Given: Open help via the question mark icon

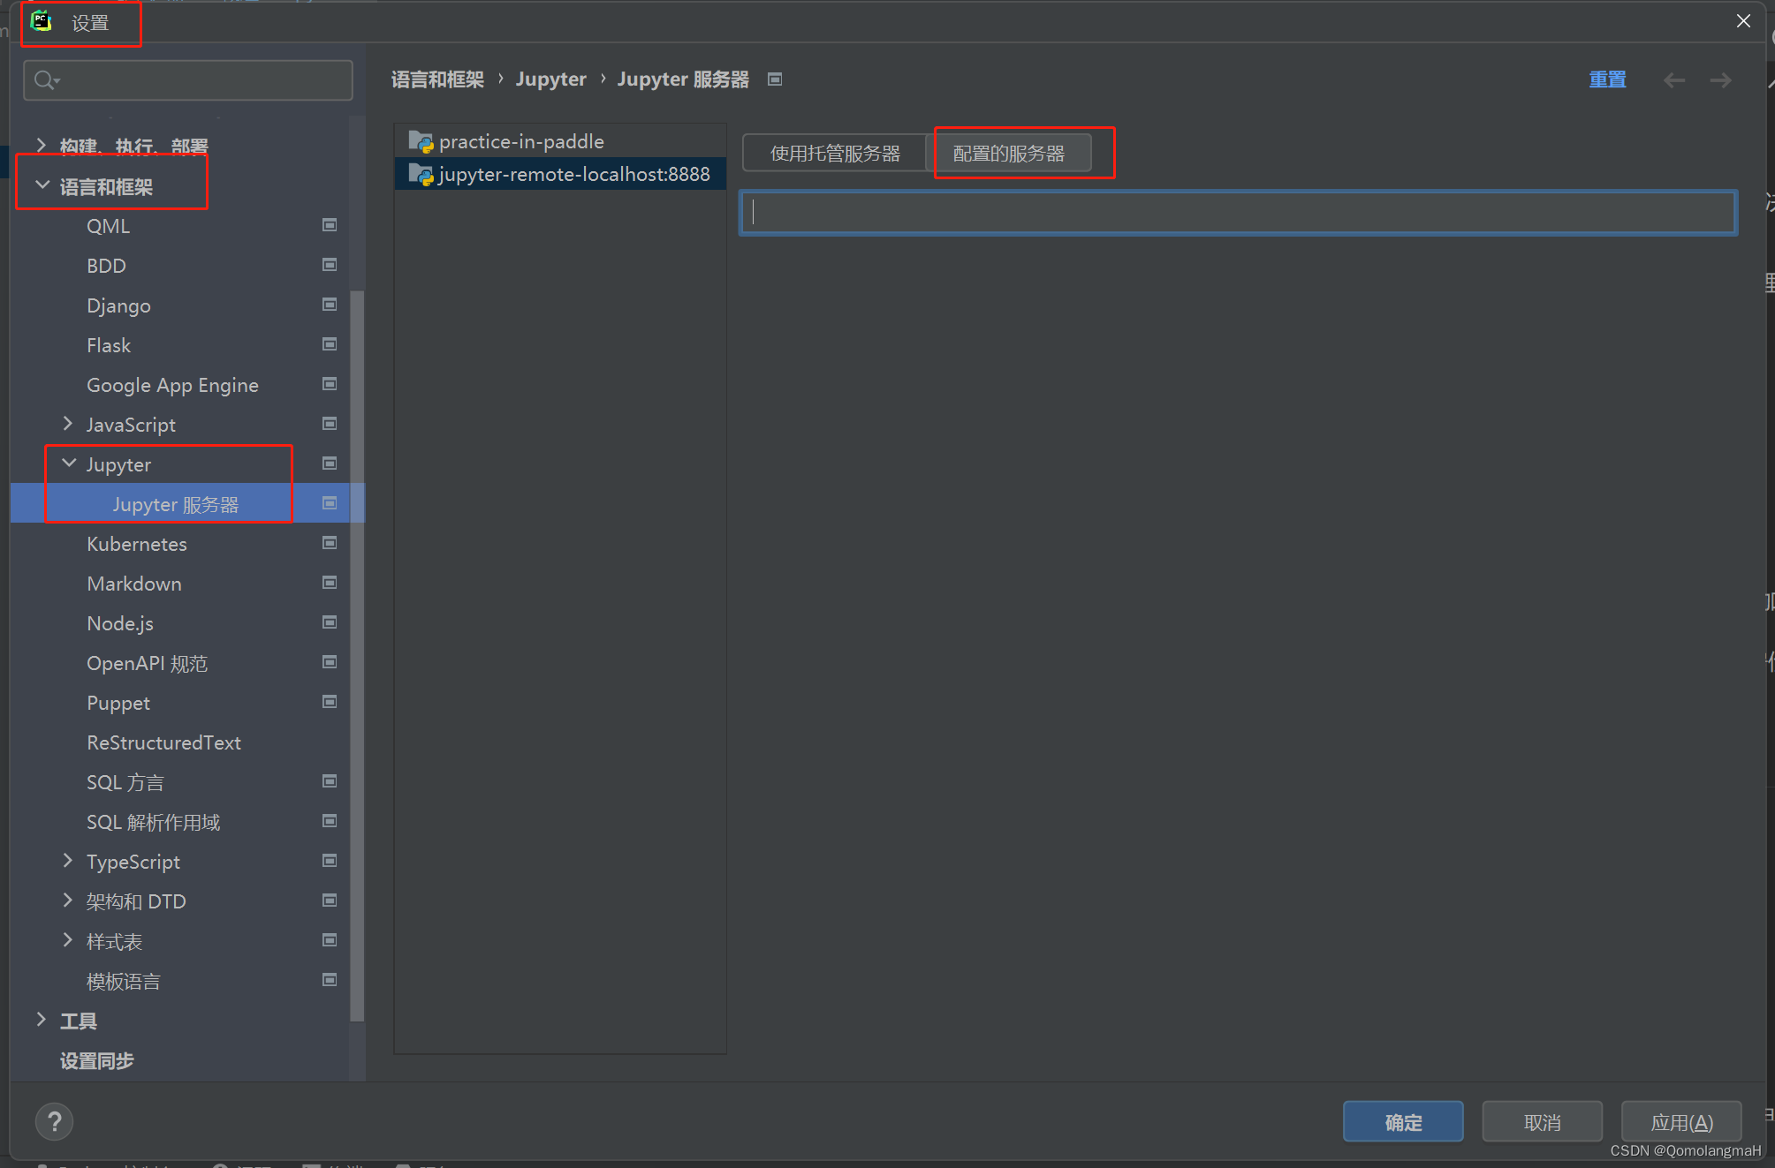Looking at the screenshot, I should 54,1121.
